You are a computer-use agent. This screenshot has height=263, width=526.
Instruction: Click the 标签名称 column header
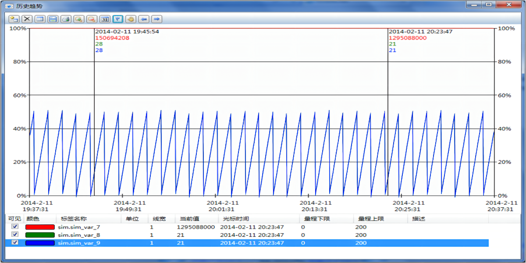[x=74, y=219]
